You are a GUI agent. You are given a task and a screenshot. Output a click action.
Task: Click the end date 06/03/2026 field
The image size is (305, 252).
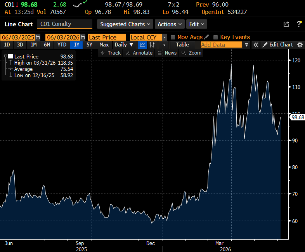[x=63, y=37]
